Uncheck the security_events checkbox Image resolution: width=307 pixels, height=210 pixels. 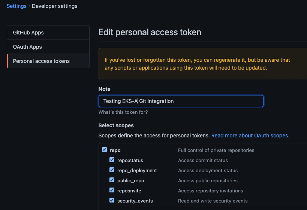point(112,200)
